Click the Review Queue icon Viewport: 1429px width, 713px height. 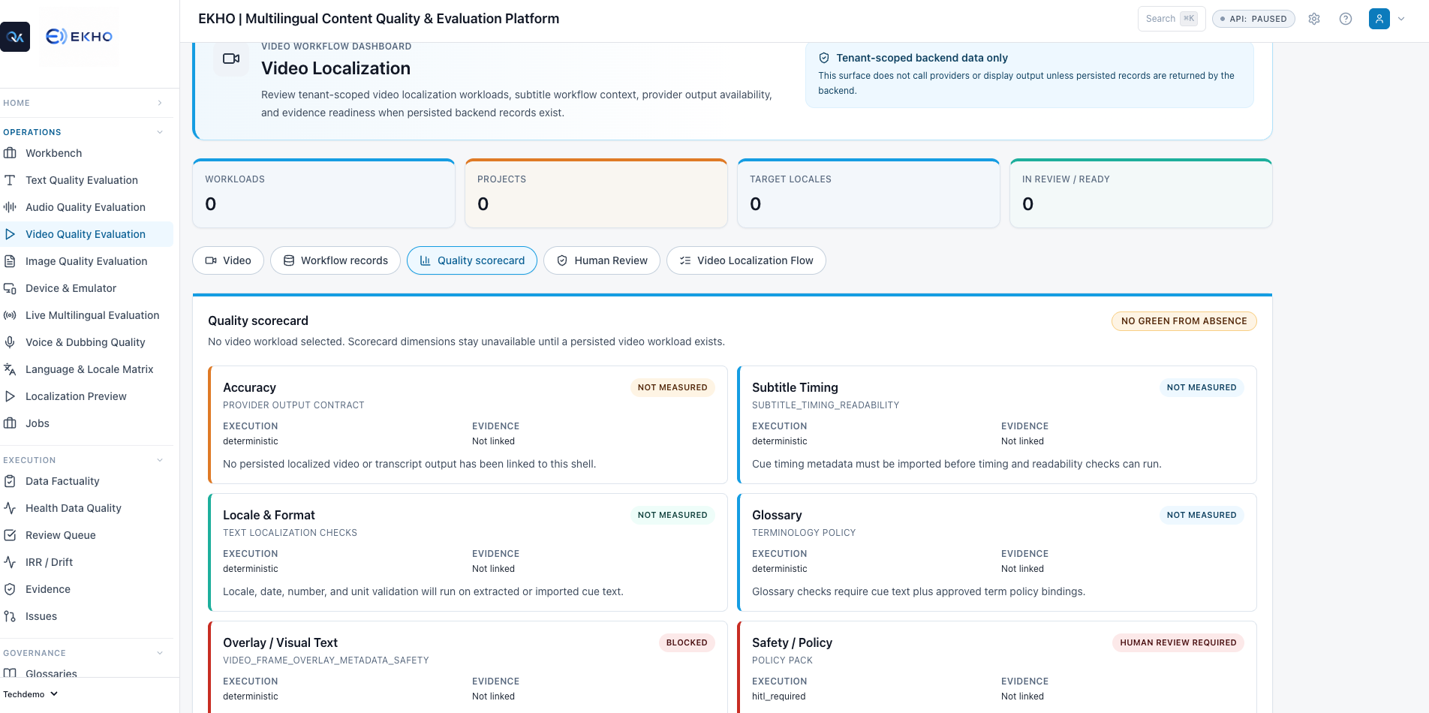(10, 535)
